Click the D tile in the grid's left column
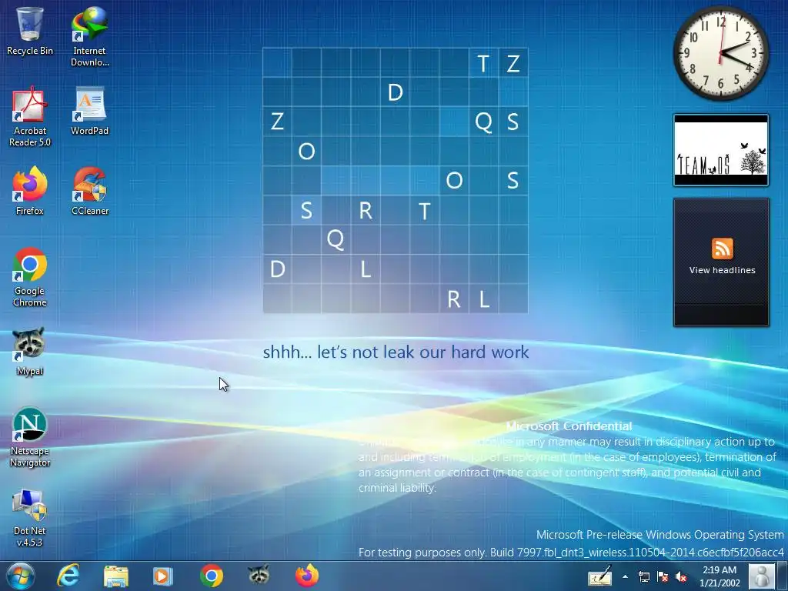The width and height of the screenshot is (788, 591). point(277,269)
